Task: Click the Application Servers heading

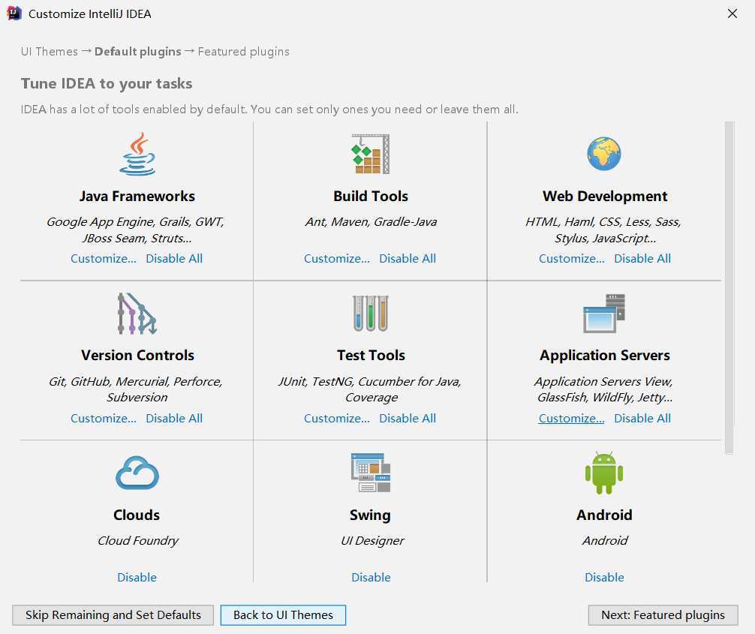Action: click(x=605, y=356)
